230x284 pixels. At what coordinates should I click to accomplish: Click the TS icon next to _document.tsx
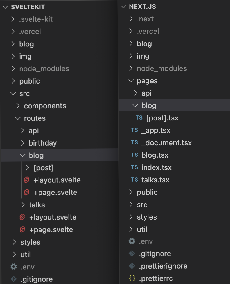[x=135, y=143]
